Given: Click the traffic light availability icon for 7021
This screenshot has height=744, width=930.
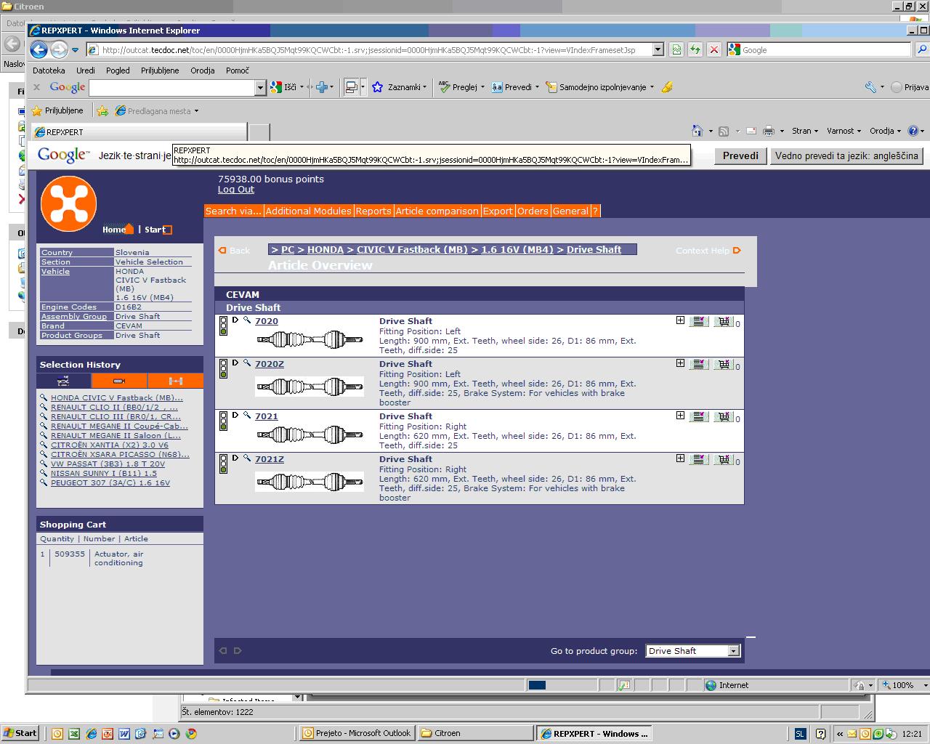Looking at the screenshot, I should coord(223,421).
